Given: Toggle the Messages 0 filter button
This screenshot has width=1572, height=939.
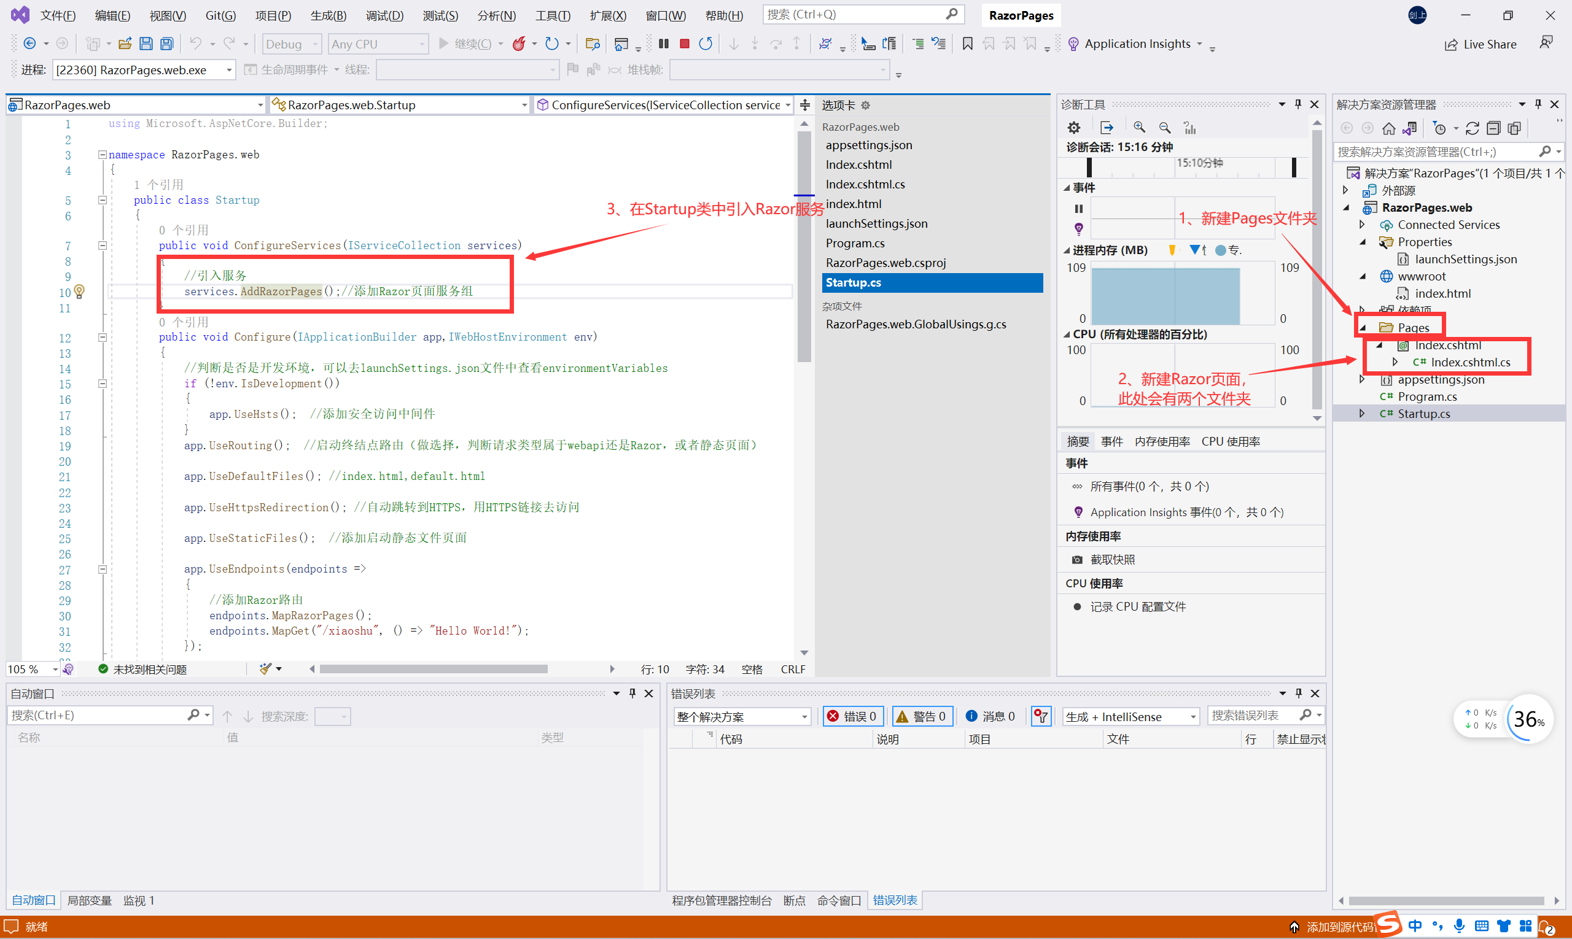Looking at the screenshot, I should [990, 716].
